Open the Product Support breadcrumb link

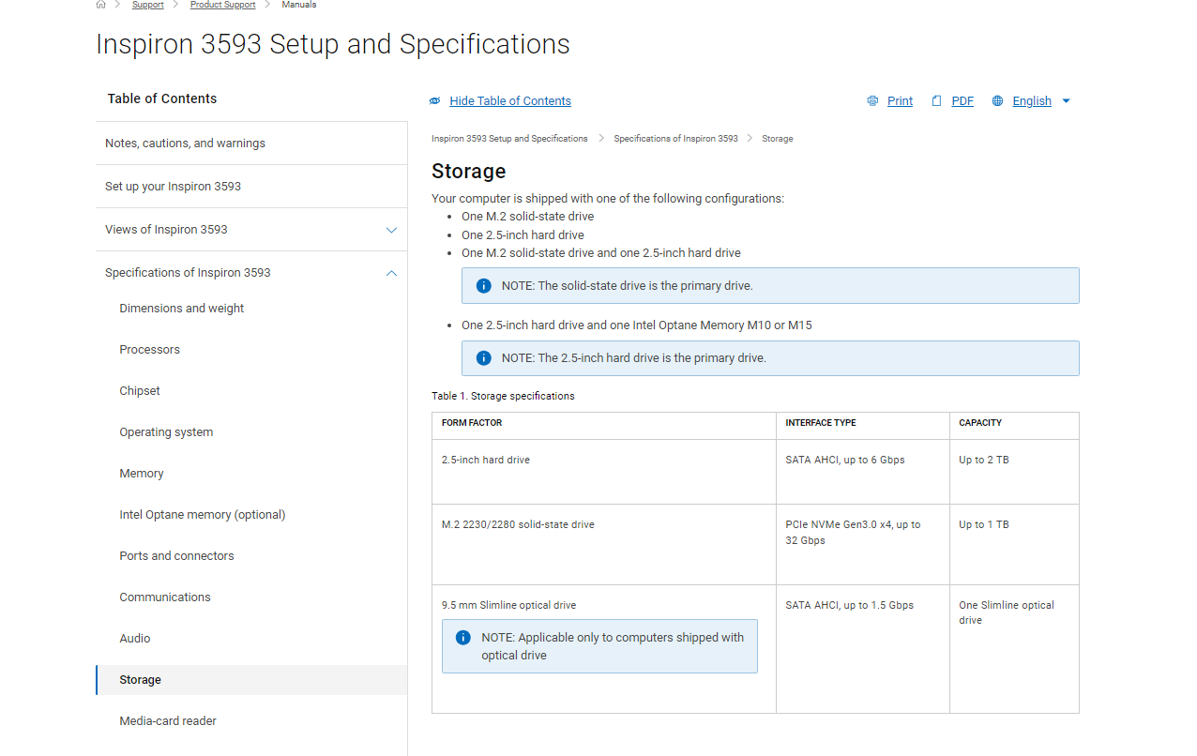tap(222, 5)
